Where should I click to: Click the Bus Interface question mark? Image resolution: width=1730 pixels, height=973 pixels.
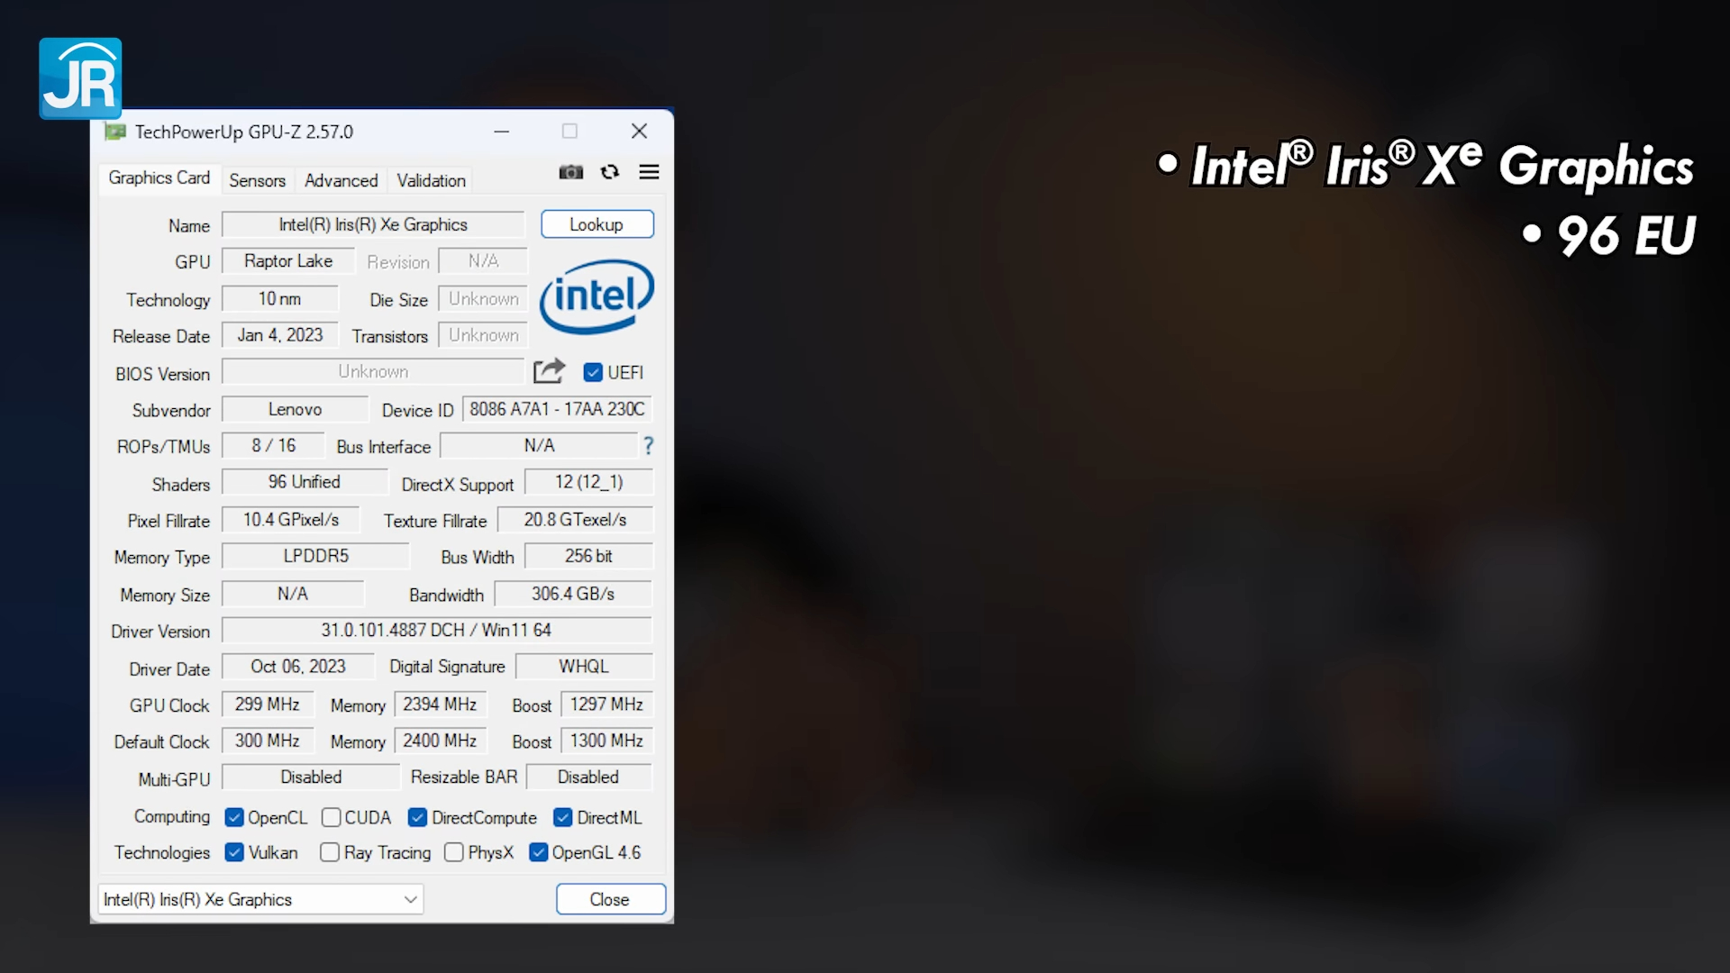[648, 446]
